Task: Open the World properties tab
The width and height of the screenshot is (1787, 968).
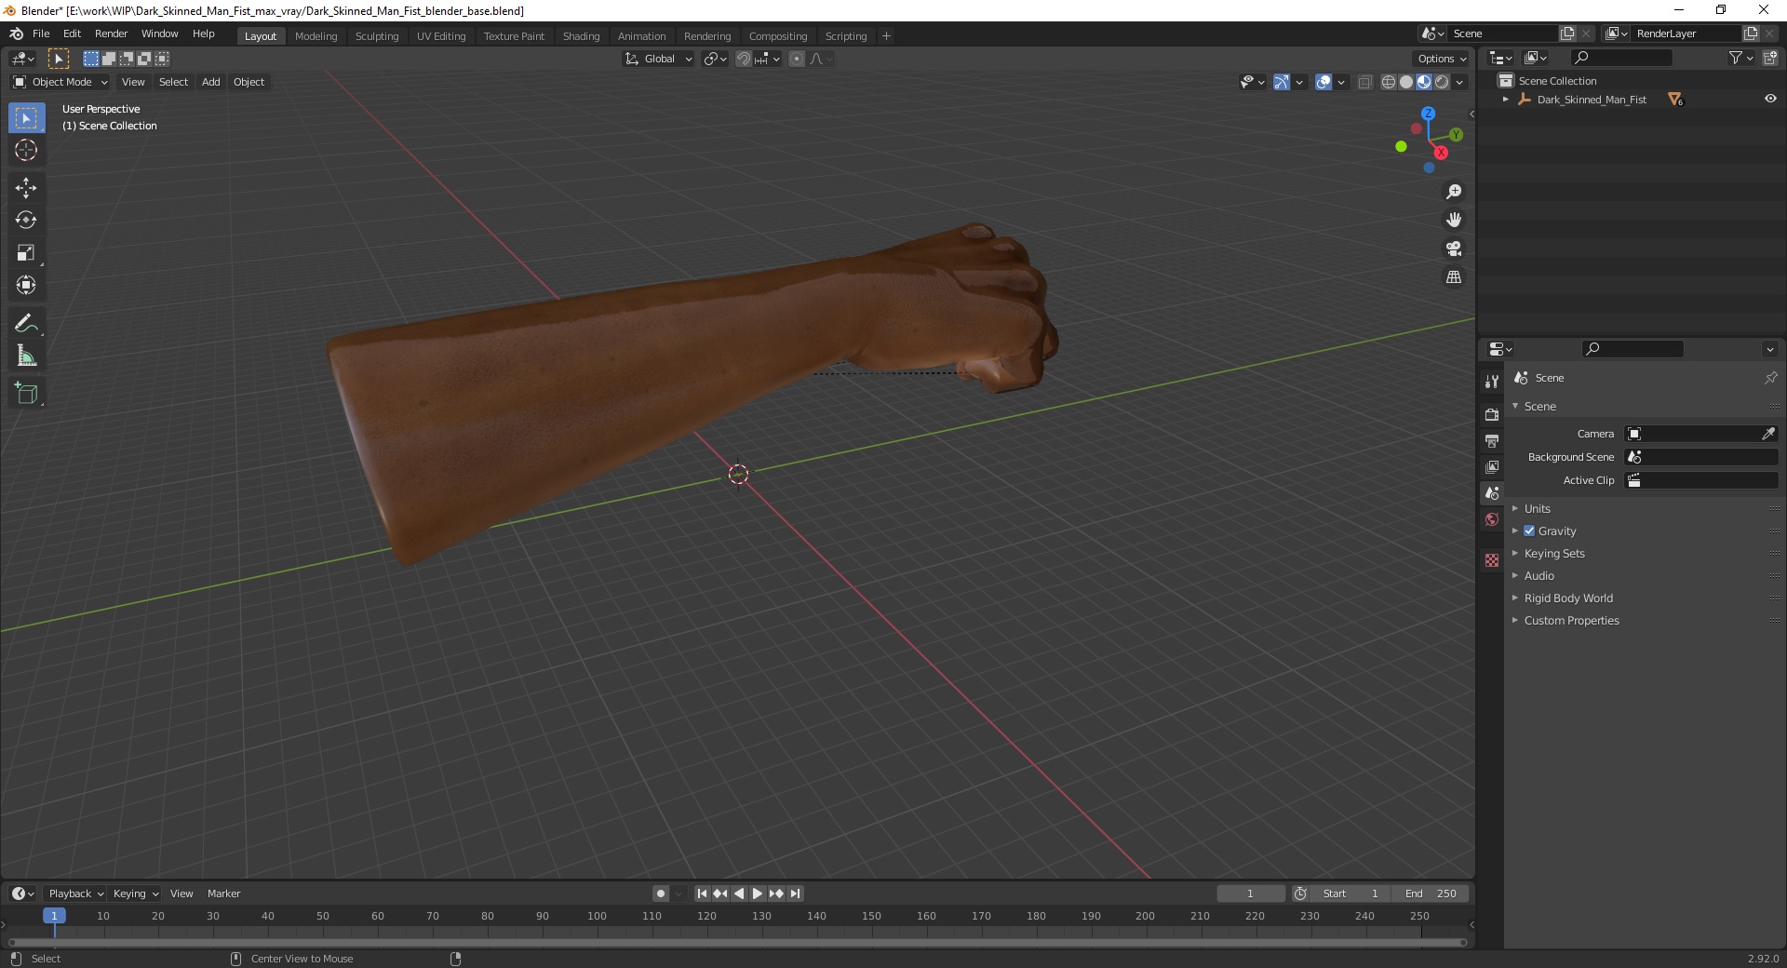Action: pyautogui.click(x=1492, y=519)
